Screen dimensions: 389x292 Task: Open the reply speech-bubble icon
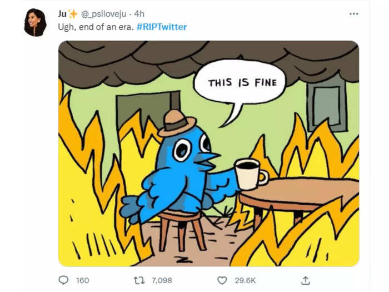[x=63, y=280]
